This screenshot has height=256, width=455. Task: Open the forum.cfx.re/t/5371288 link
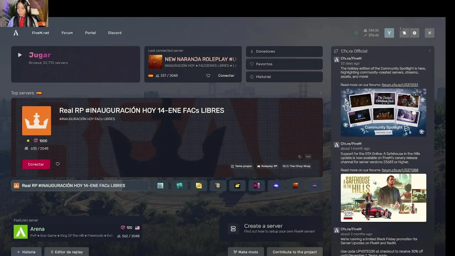click(x=400, y=170)
